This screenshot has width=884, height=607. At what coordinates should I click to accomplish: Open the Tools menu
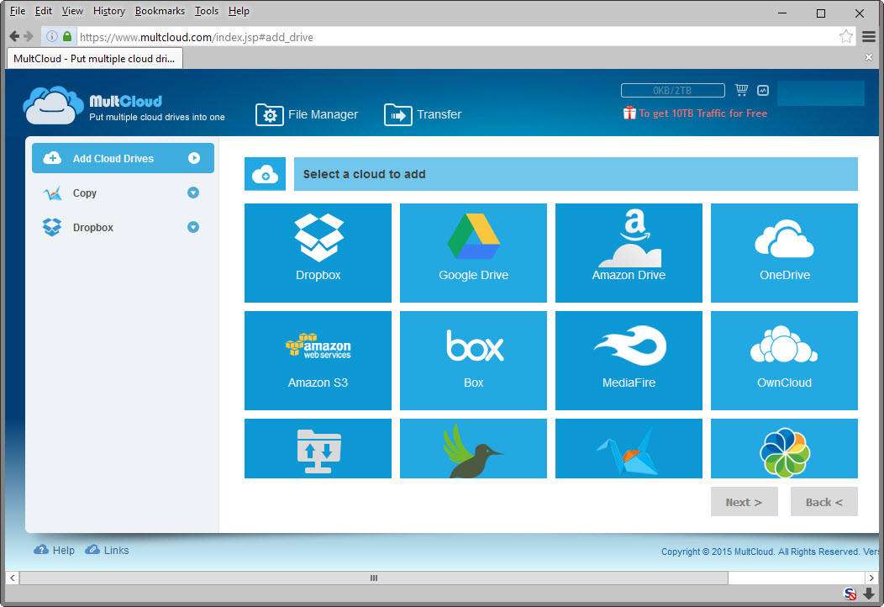[207, 11]
